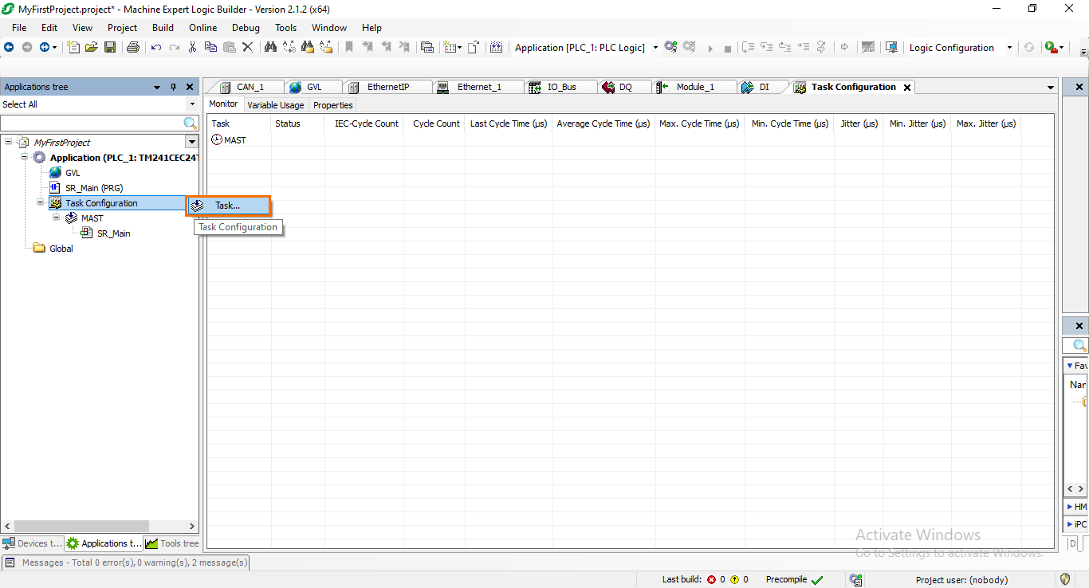Click the replace icon beside binoculars
The height and width of the screenshot is (588, 1089).
(289, 47)
